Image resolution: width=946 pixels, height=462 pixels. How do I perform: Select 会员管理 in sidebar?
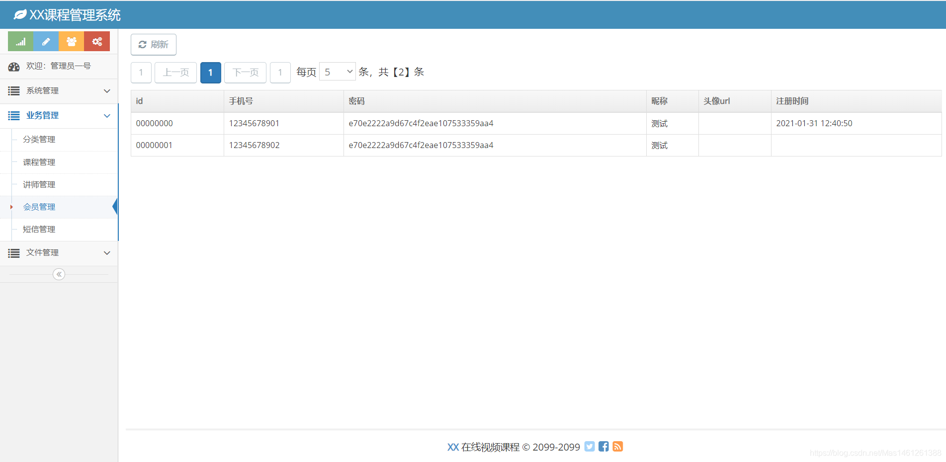click(39, 207)
